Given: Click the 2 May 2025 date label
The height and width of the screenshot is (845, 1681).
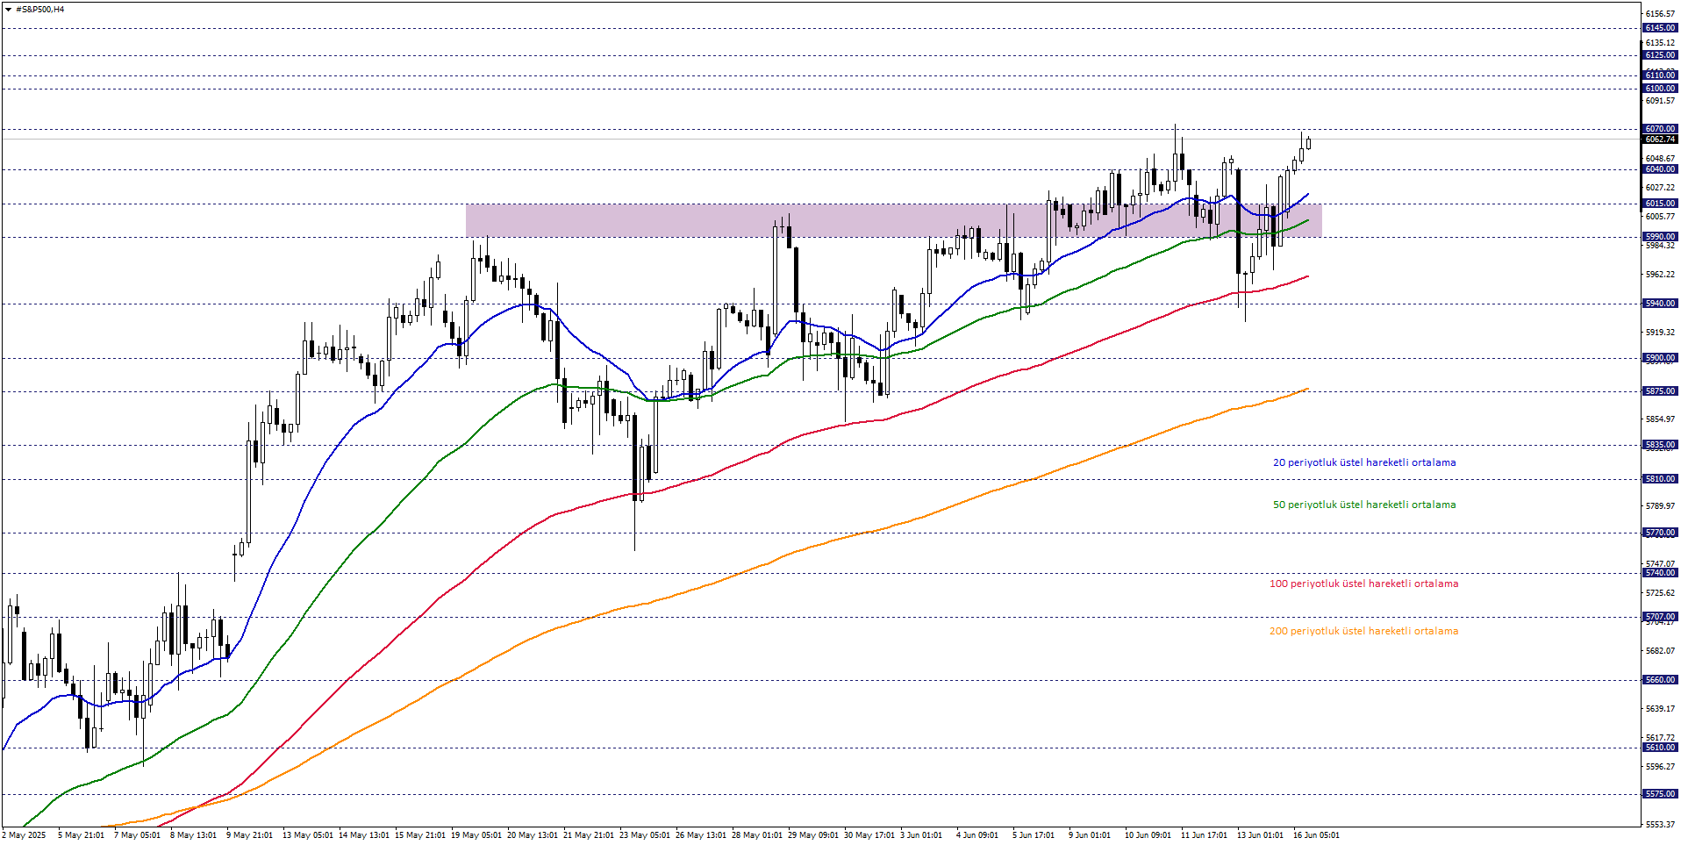Looking at the screenshot, I should (24, 835).
